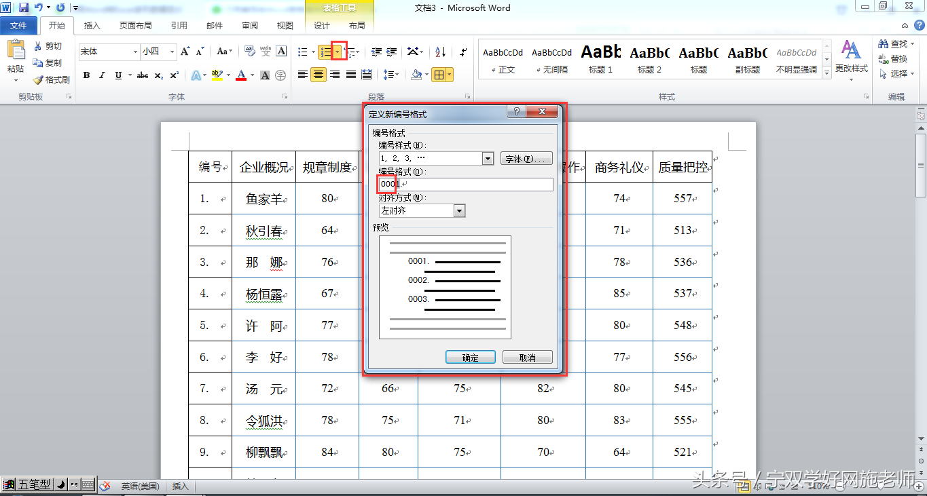Screen dimensions: 927x496
Task: Toggle the highlighted Numbering list button
Action: (325, 52)
